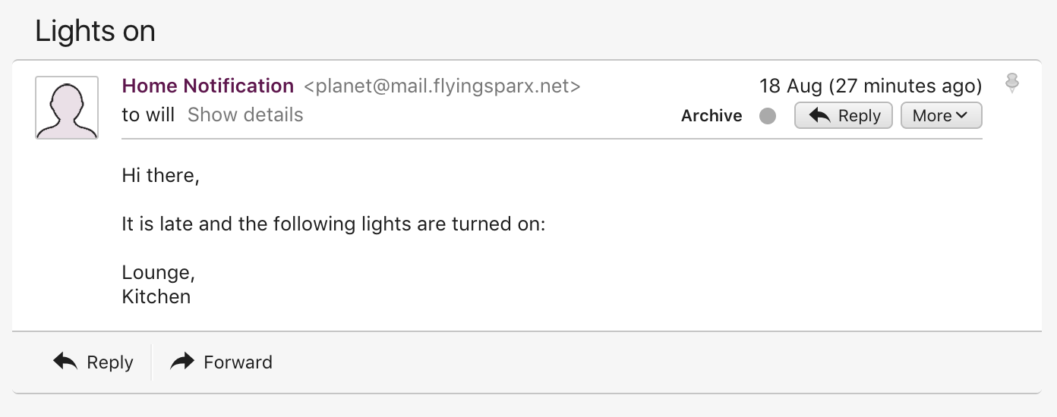Click the reply arrow icon in the bottom bar

[65, 362]
